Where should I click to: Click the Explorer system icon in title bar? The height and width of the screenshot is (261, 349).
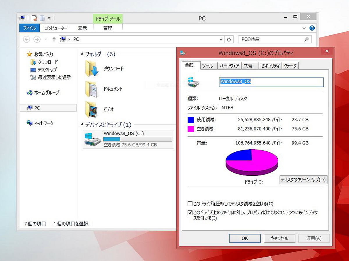pyautogui.click(x=22, y=18)
